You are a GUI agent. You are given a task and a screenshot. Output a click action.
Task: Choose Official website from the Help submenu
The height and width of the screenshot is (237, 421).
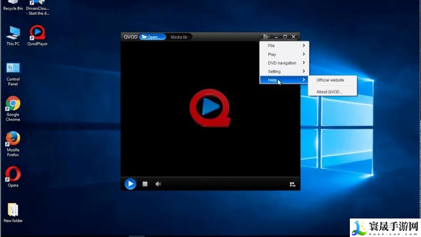pyautogui.click(x=330, y=80)
